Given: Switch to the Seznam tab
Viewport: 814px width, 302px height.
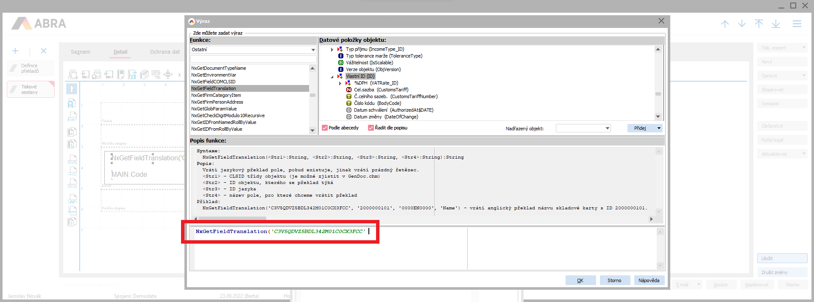Looking at the screenshot, I should [81, 52].
